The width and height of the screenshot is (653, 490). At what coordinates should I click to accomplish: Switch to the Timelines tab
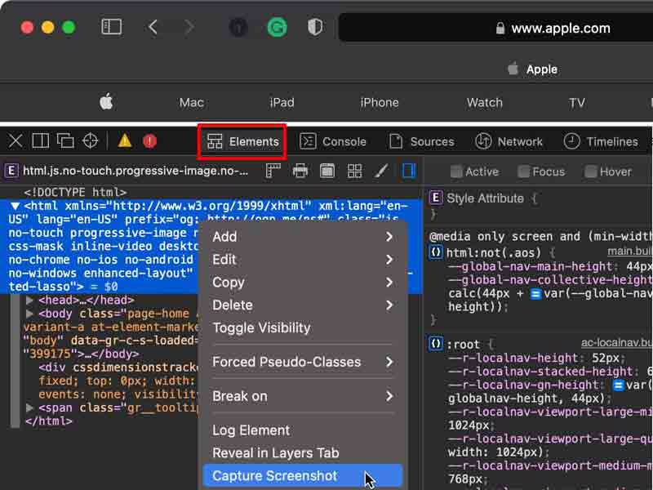601,141
